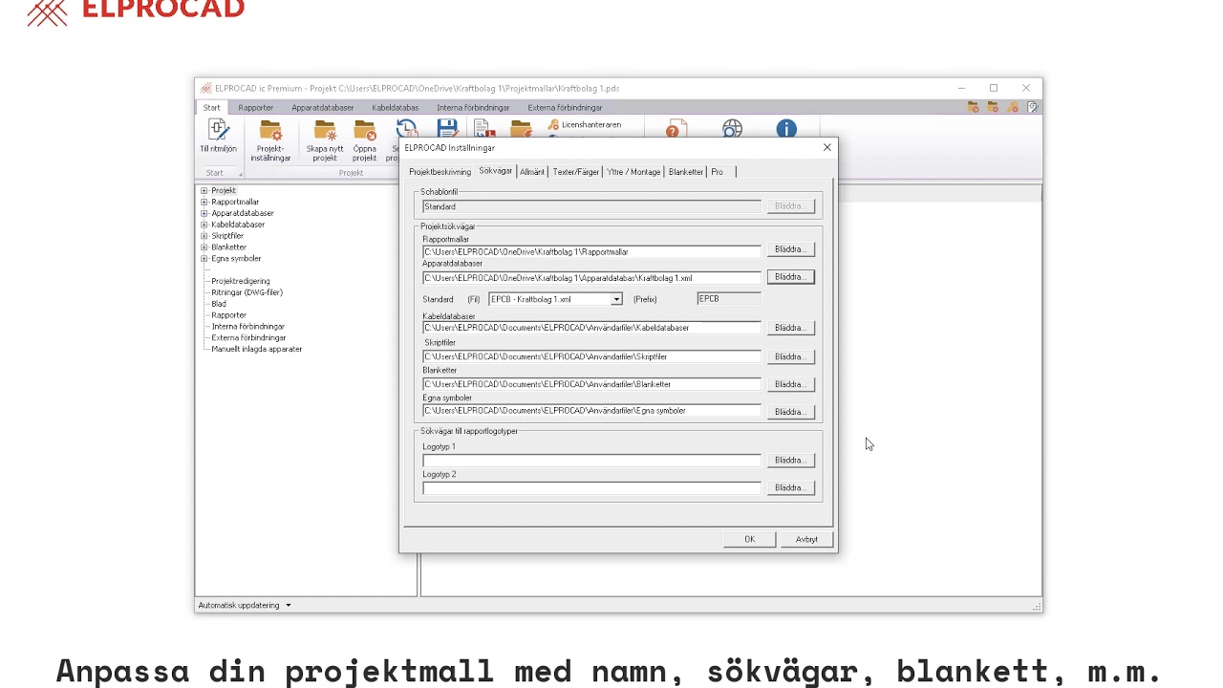The image size is (1223, 688).
Task: Click Bläddra for Rapportmallar path
Action: click(x=790, y=249)
